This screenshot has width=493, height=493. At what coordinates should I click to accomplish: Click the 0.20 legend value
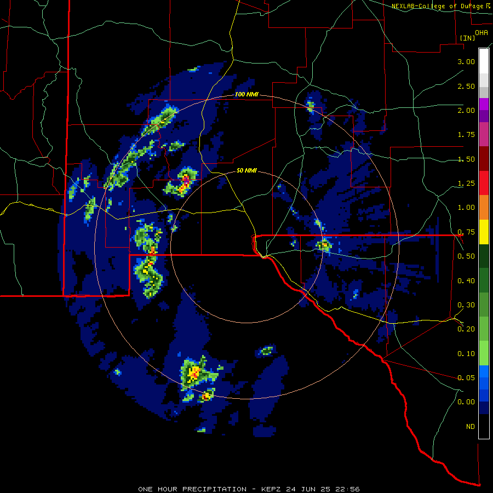point(466,329)
